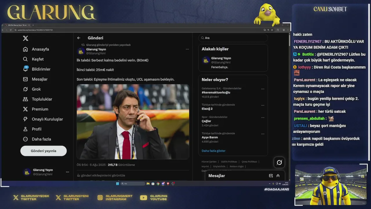The height and width of the screenshot is (209, 371).
Task: View gönderi etkileşimlerini görüntüle
Action: click(x=101, y=176)
